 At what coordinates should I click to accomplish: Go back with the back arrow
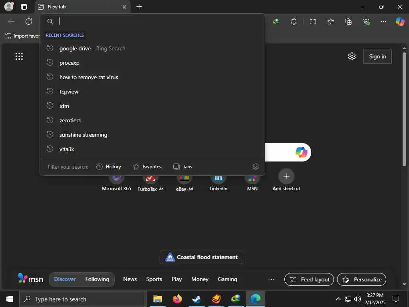tap(11, 22)
